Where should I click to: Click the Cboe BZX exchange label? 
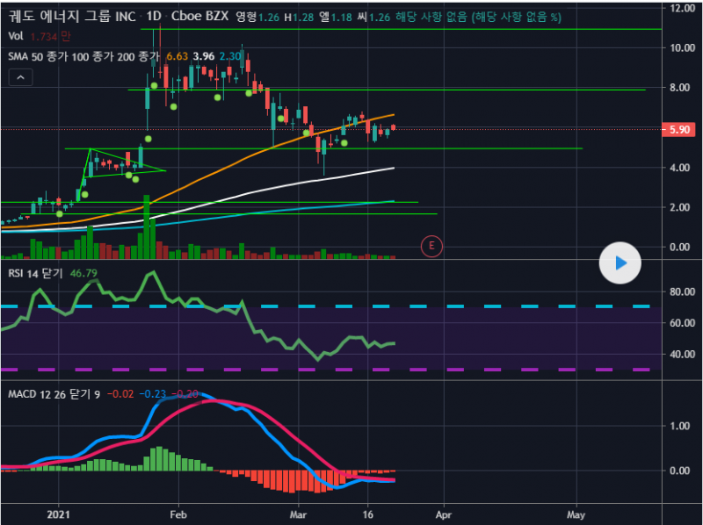(x=199, y=16)
